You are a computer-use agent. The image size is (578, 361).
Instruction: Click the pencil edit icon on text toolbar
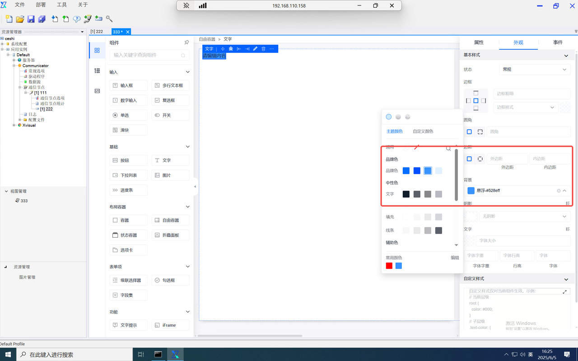coord(255,49)
